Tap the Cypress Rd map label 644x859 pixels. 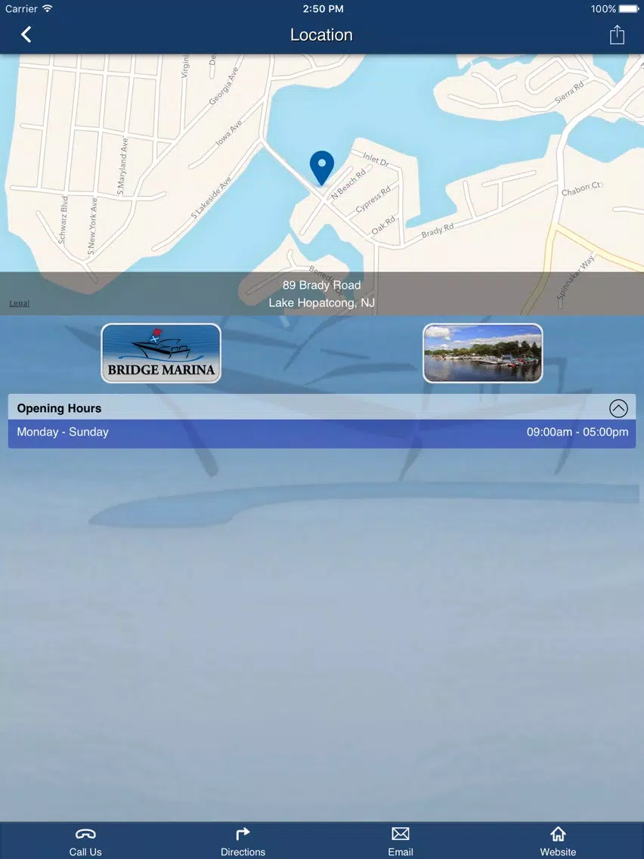tap(373, 200)
